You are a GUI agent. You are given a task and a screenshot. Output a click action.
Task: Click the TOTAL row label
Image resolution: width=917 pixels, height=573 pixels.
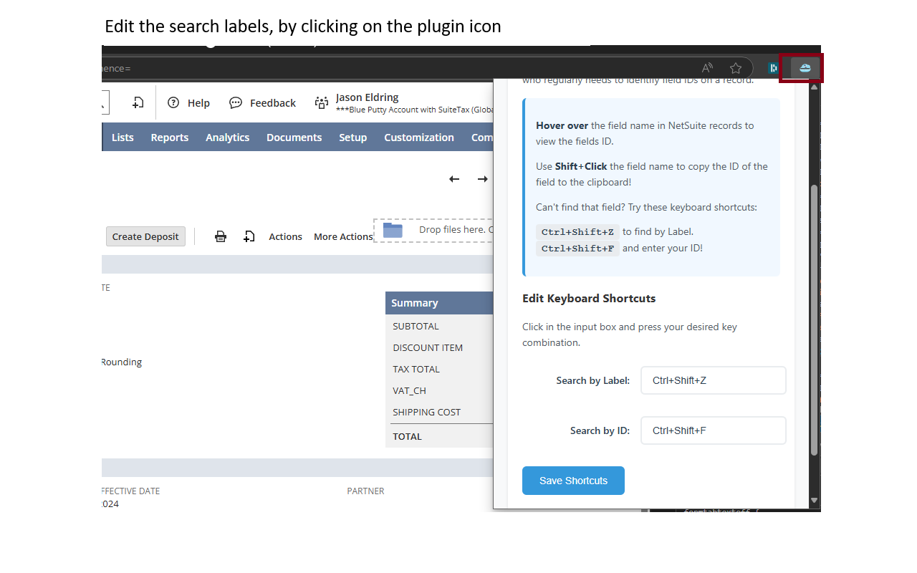click(407, 436)
